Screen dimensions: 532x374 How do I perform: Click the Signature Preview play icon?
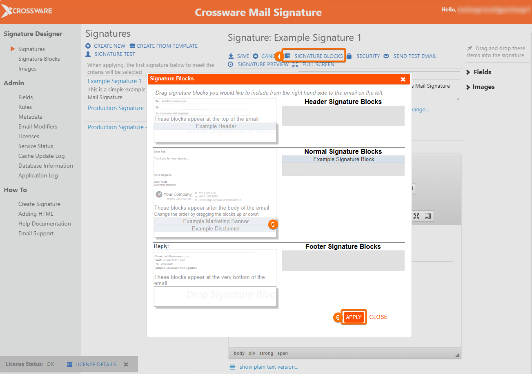pyautogui.click(x=231, y=64)
